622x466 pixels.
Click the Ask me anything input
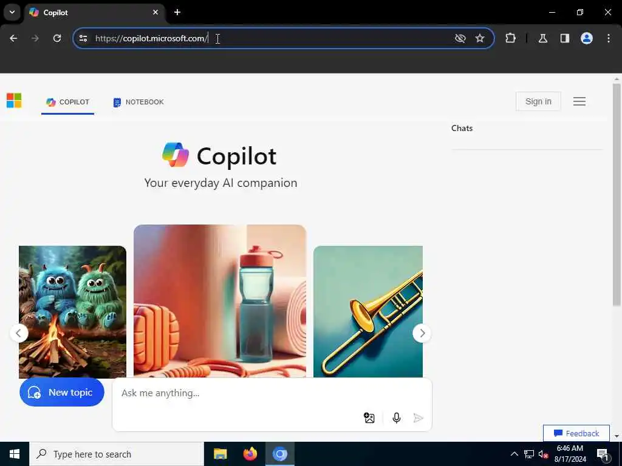pos(272,393)
